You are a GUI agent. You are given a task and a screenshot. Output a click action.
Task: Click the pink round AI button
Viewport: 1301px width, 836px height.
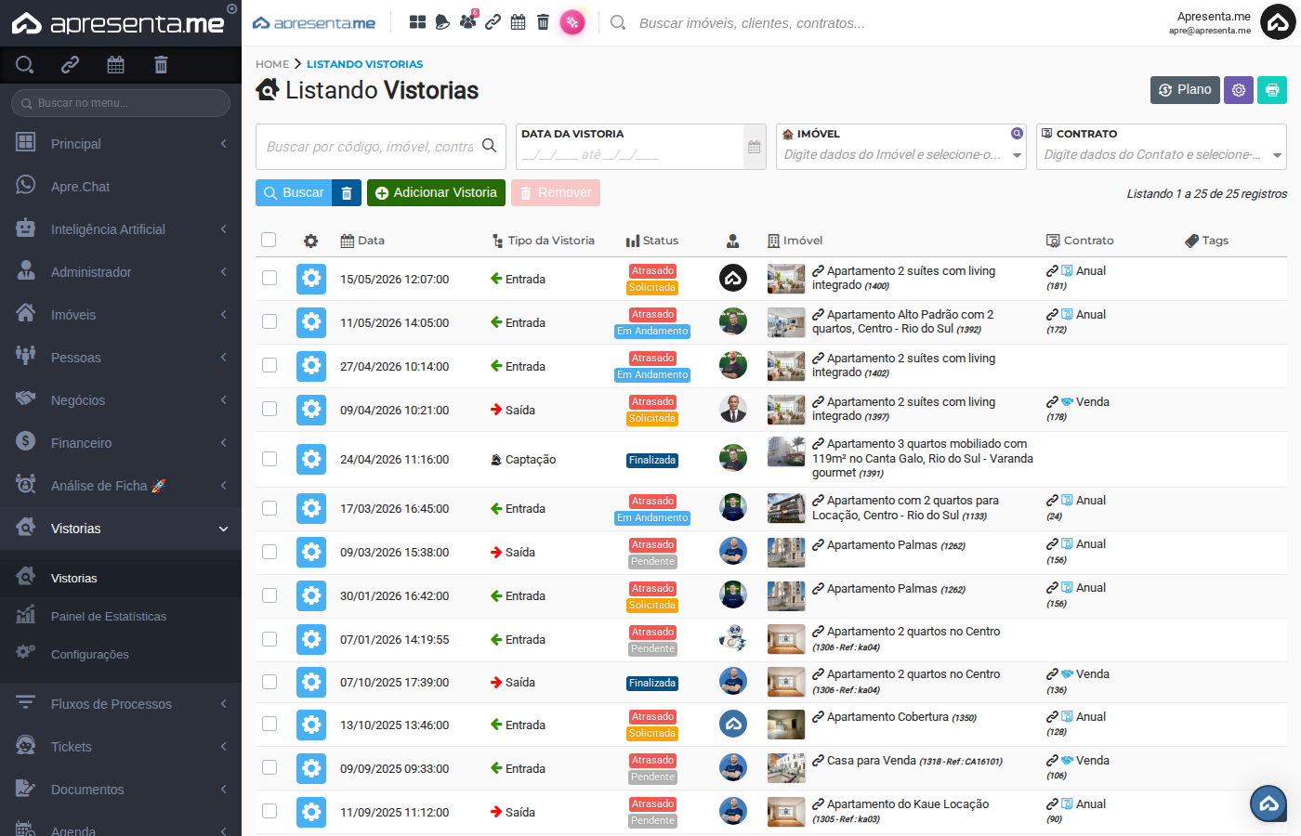[x=572, y=22]
